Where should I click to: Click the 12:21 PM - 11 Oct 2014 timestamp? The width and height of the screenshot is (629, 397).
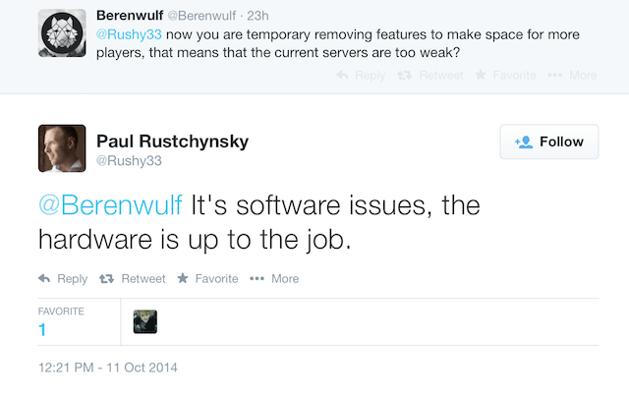tap(106, 369)
